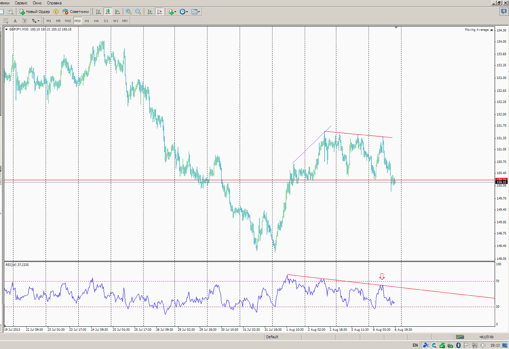Image resolution: width=509 pixels, height=349 pixels.
Task: Open the Сервис menu
Action: pyautogui.click(x=21, y=3)
